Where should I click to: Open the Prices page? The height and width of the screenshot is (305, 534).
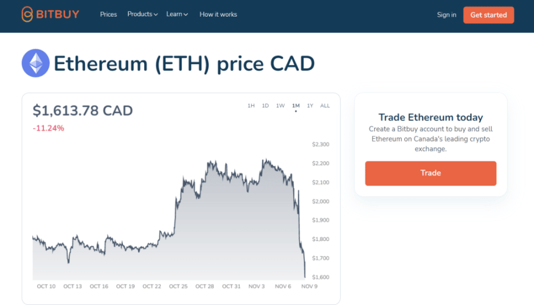point(109,14)
